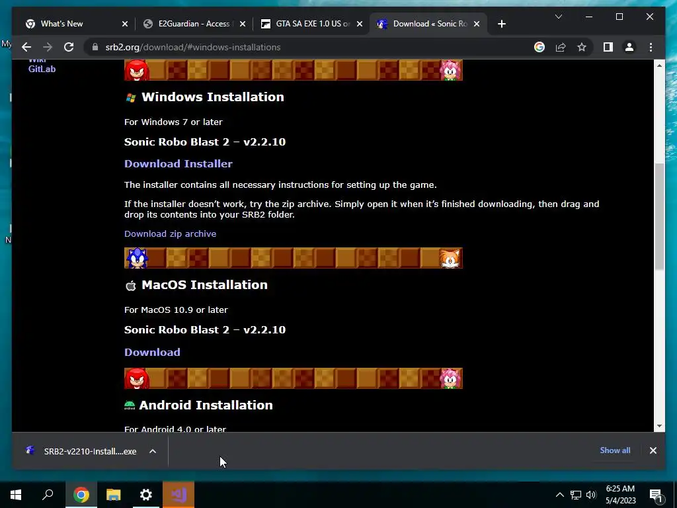The image size is (677, 508).
Task: Click the Google icon in address bar
Action: (x=539, y=47)
